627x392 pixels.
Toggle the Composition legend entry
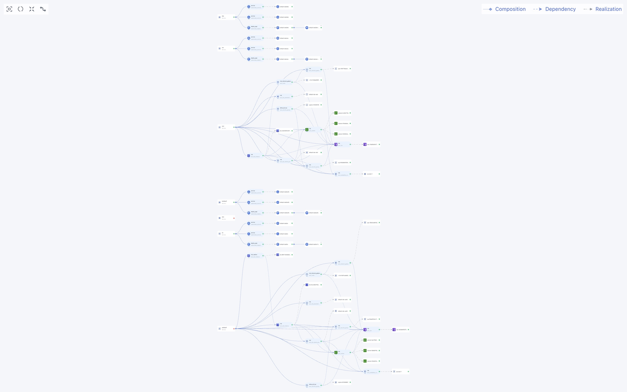click(x=504, y=9)
